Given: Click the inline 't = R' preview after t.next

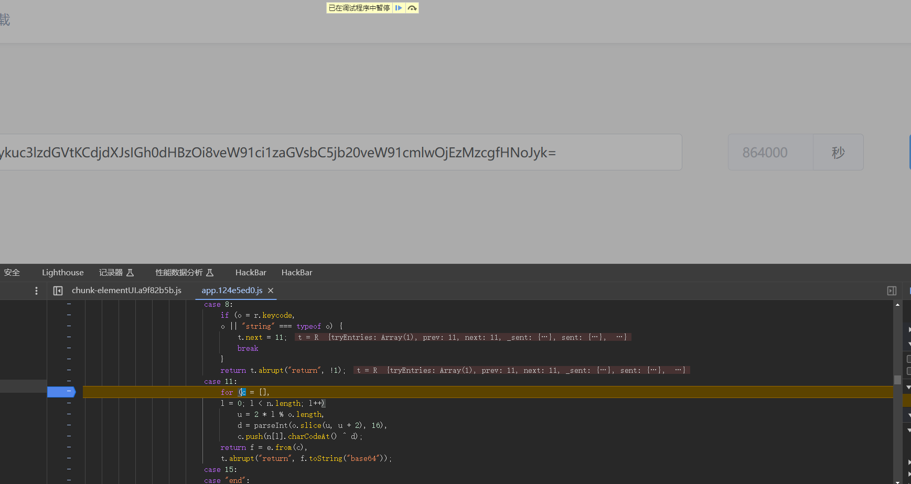Looking at the screenshot, I should click(463, 337).
